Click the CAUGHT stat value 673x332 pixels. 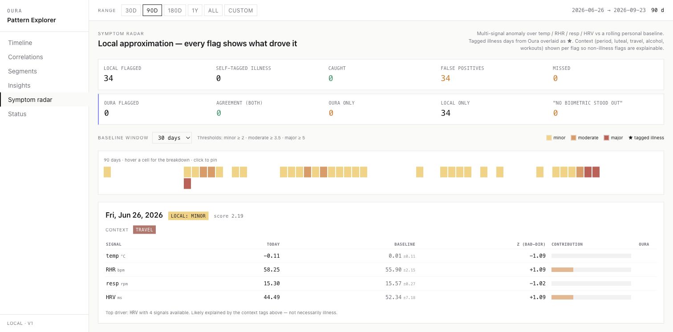tap(331, 78)
